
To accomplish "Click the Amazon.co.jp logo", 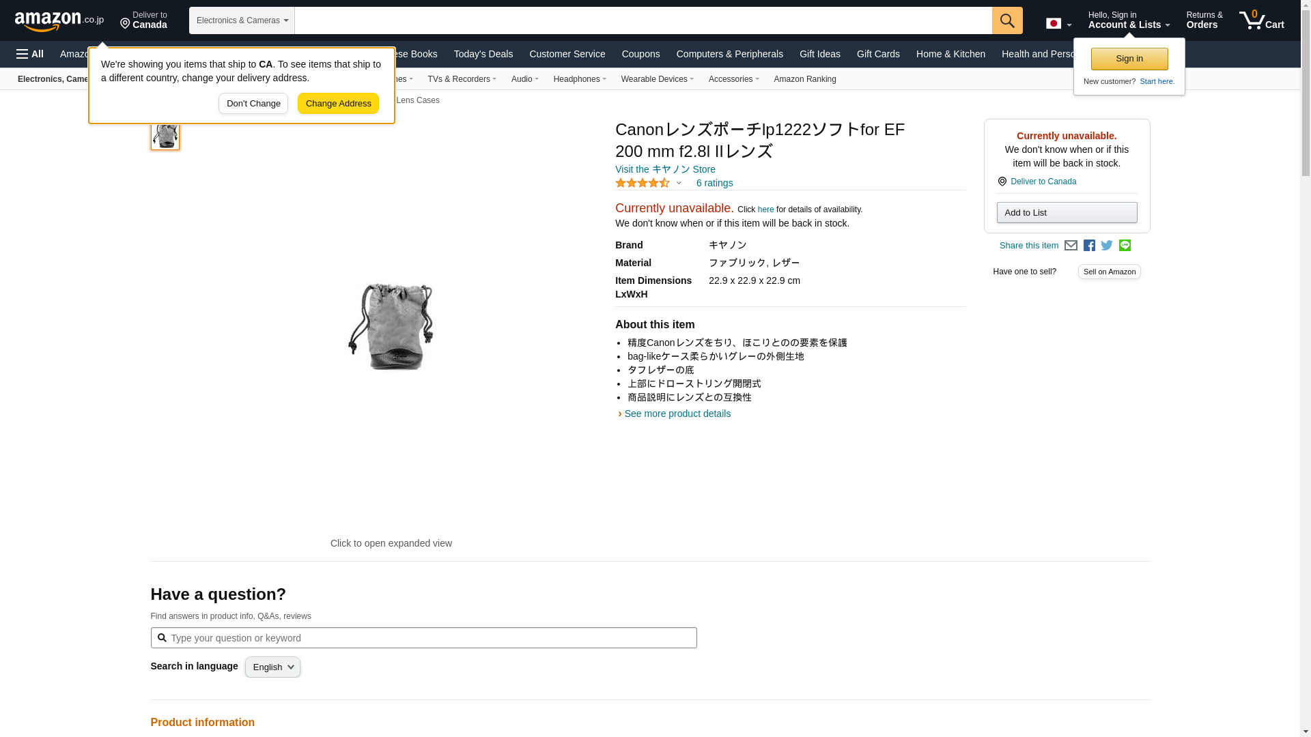I will [x=59, y=21].
